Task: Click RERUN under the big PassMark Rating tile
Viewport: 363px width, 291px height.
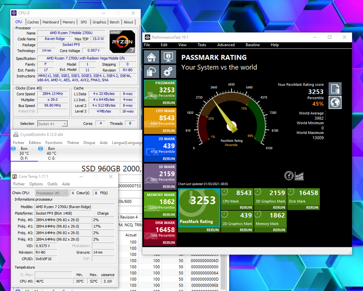Action: [x=212, y=230]
